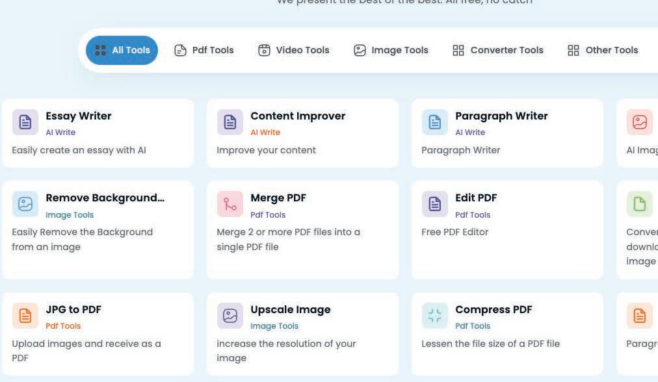Click the Paragraph Writer document icon
The height and width of the screenshot is (382, 658).
coord(435,122)
